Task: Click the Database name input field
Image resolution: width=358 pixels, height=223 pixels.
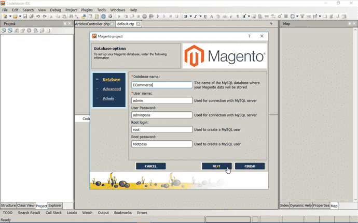Action: pyautogui.click(x=162, y=85)
